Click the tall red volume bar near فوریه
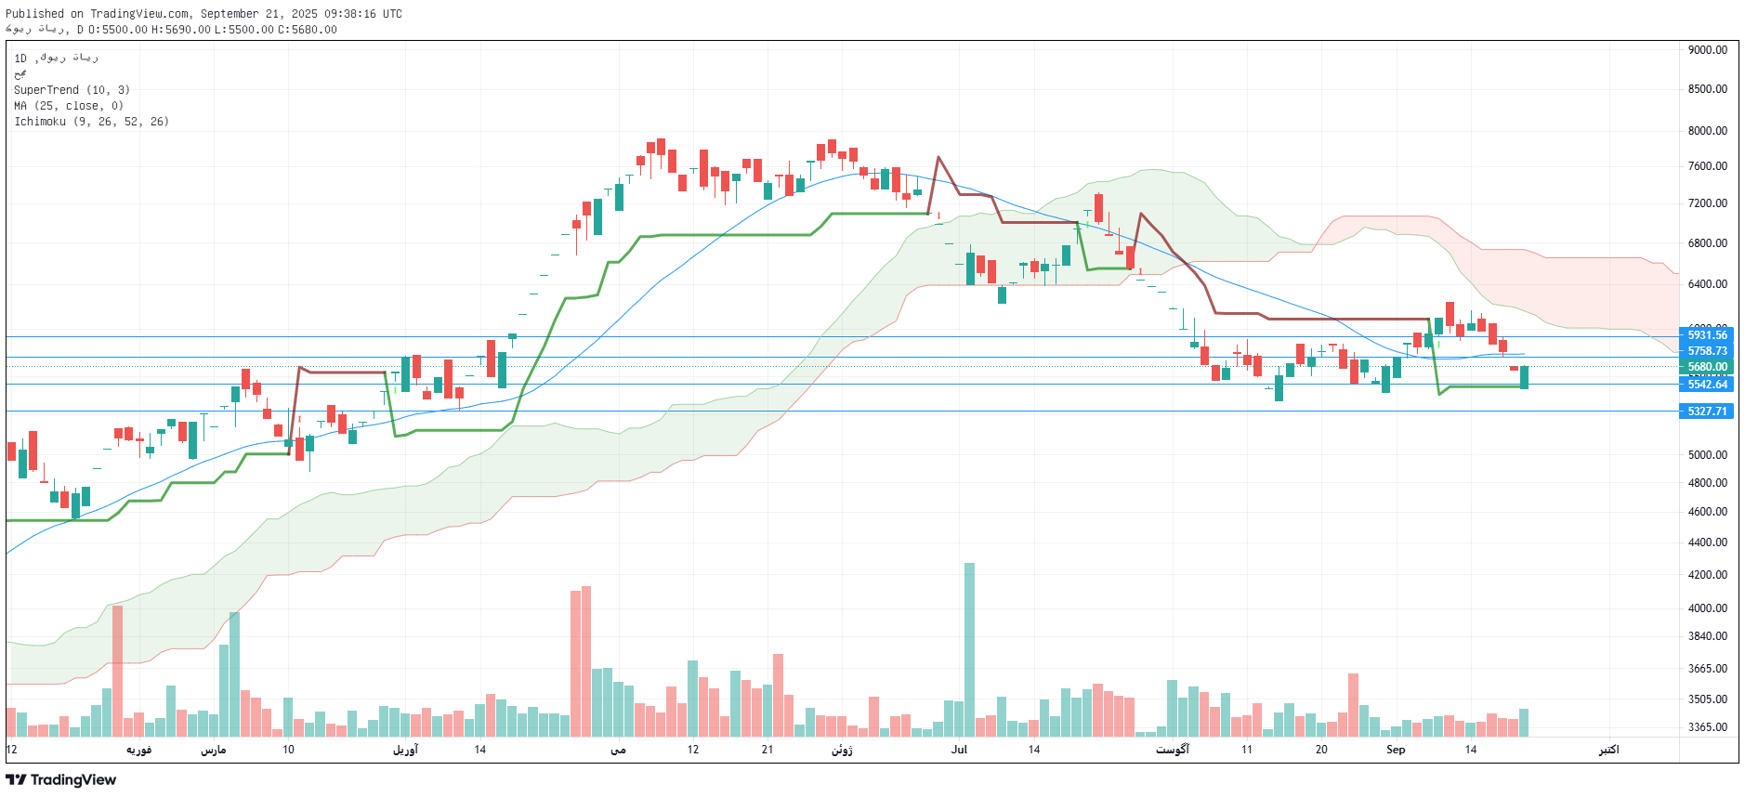Viewport: 1745px width, 797px height. pos(117,669)
